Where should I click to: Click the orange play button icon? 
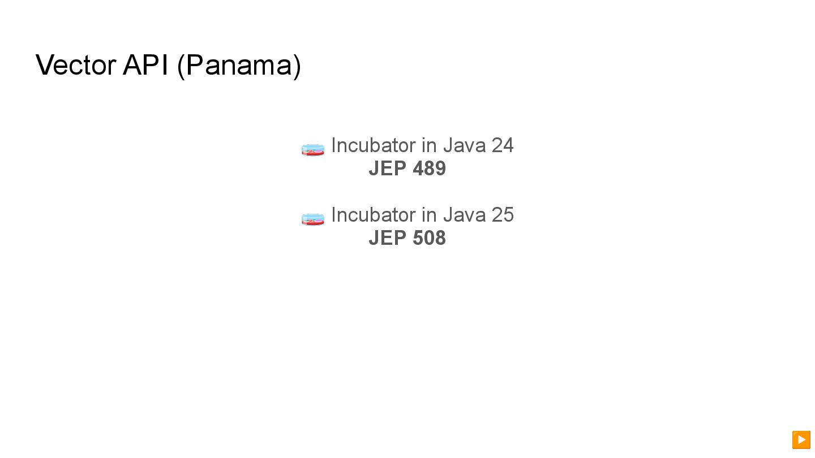(801, 439)
